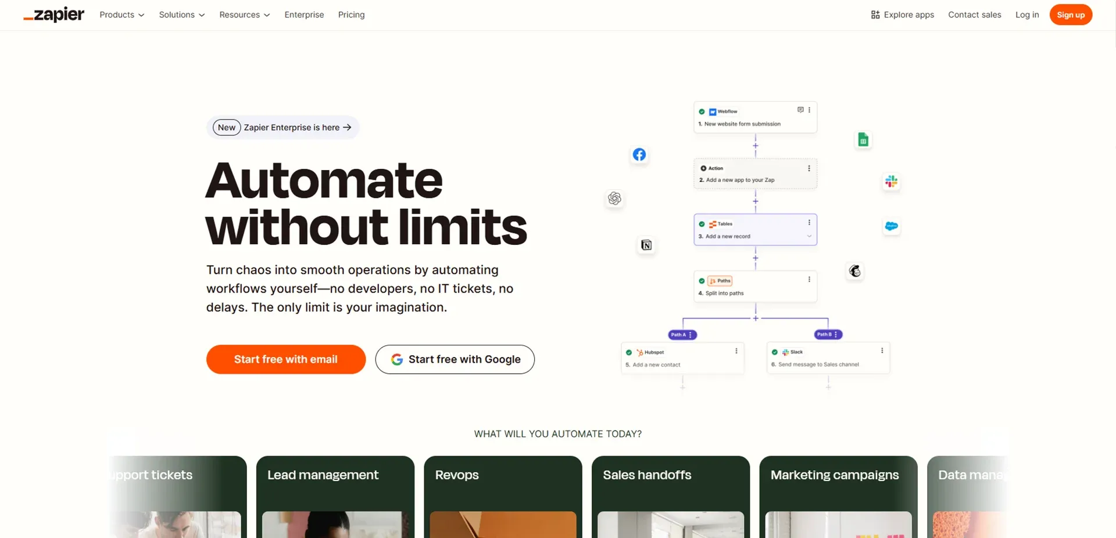Open the support tickets card

point(178,497)
